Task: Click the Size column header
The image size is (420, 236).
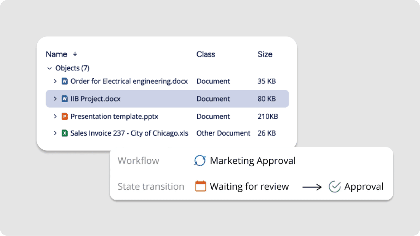Action: 265,54
